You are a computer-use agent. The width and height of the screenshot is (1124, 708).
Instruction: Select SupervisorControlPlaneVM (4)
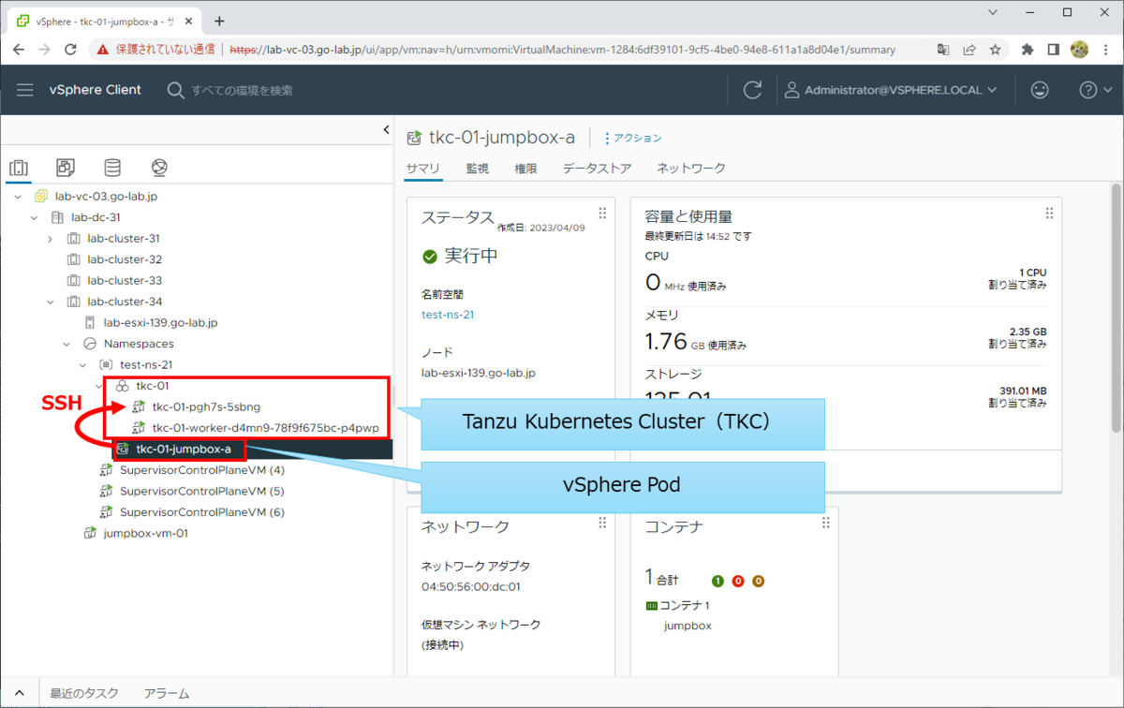coord(201,470)
